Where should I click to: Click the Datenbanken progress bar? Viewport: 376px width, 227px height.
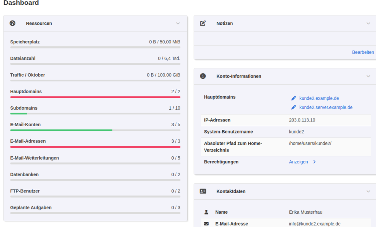point(95,180)
